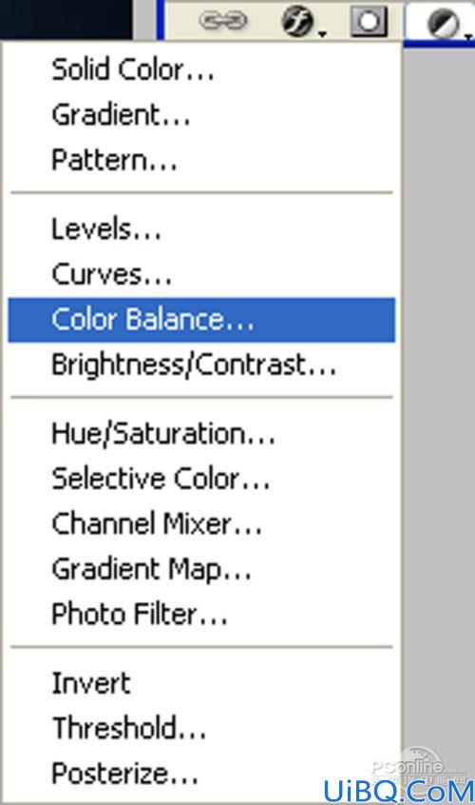Viewport: 475px width, 805px height.
Task: Click the link layers chain icon
Action: (223, 21)
